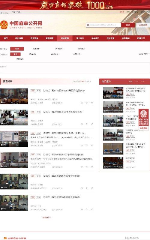The image size is (150, 240).
Task: Open 数据公开 in the navigation bar
Action: (141, 38)
